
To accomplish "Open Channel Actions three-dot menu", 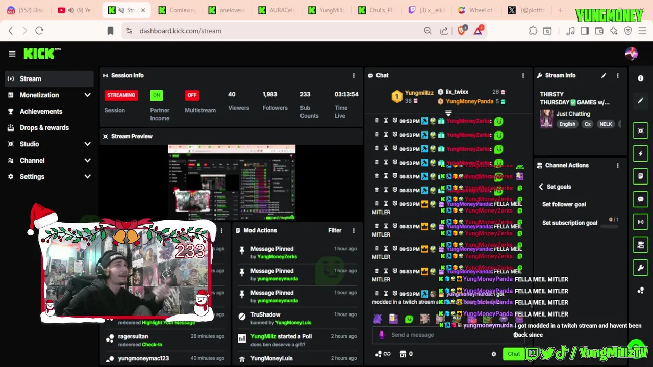I will click(618, 165).
